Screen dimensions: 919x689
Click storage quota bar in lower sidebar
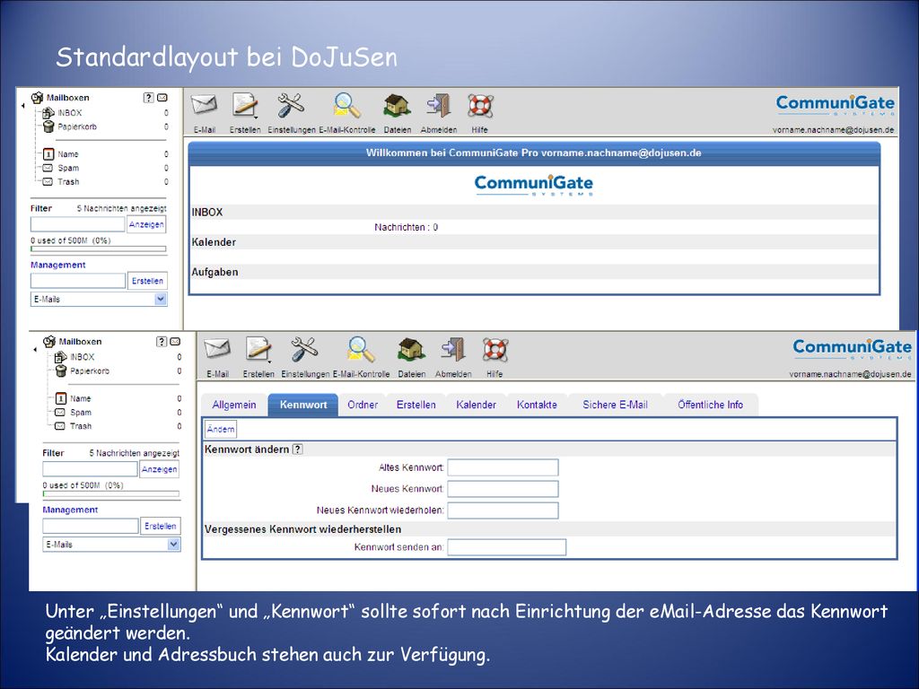tap(110, 494)
